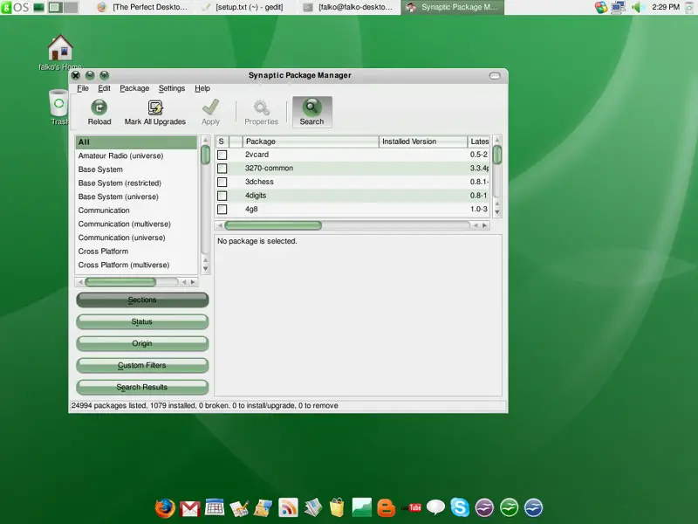Tick the checkbox for package 2vcard
Screen dimensions: 698x524
click(x=222, y=155)
